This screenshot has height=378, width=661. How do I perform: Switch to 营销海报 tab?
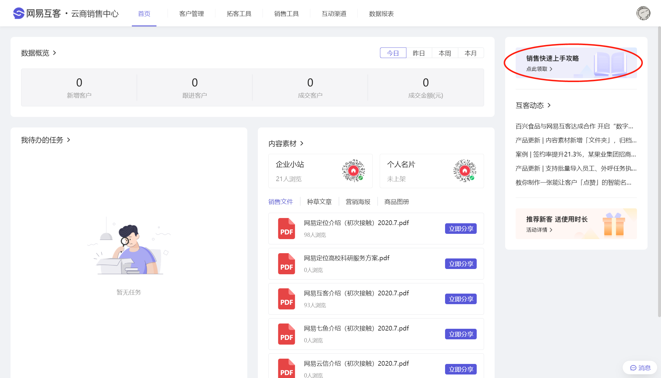358,202
